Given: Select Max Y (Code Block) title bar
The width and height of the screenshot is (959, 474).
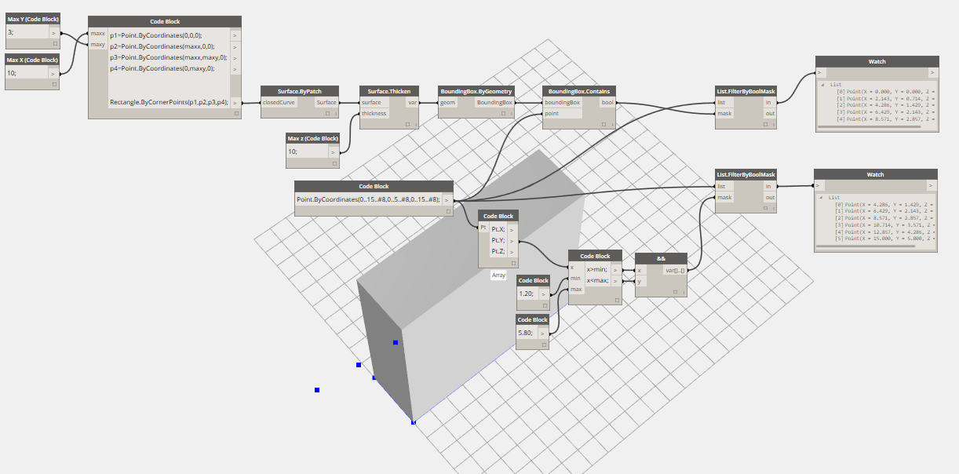Looking at the screenshot, I should click(32, 19).
